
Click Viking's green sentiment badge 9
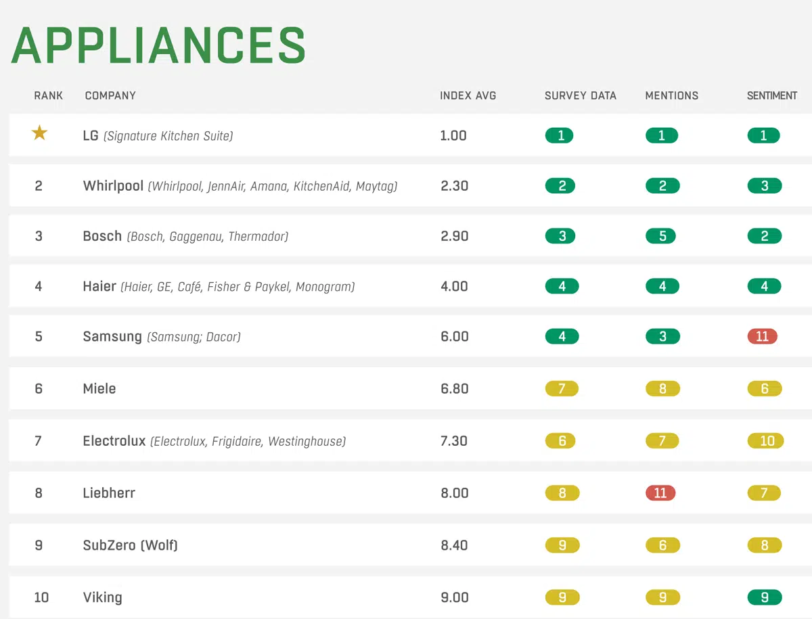coord(765,597)
